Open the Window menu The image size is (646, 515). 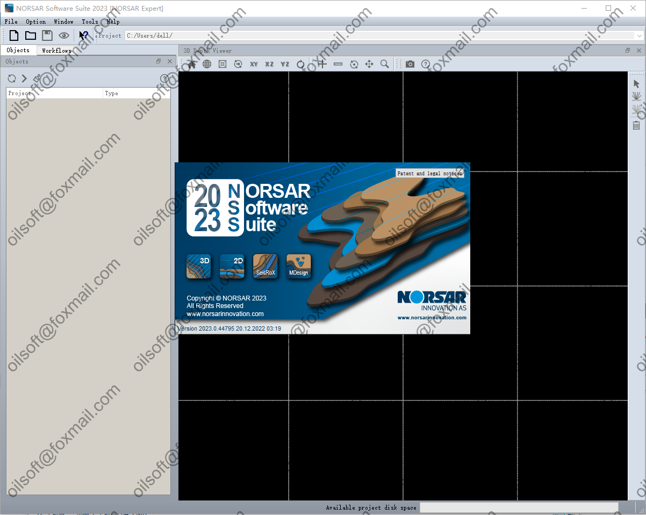[x=63, y=22]
